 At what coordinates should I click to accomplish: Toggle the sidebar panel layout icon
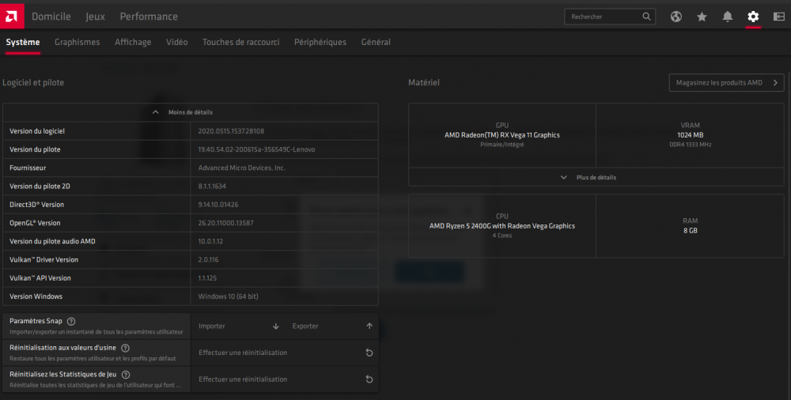coord(778,17)
